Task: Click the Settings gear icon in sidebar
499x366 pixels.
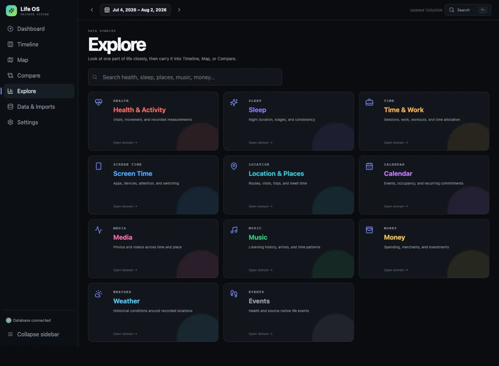Action: click(10, 122)
